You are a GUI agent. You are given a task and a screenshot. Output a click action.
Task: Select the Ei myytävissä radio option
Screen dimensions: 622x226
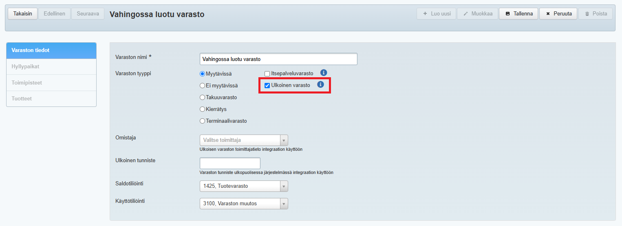202,86
